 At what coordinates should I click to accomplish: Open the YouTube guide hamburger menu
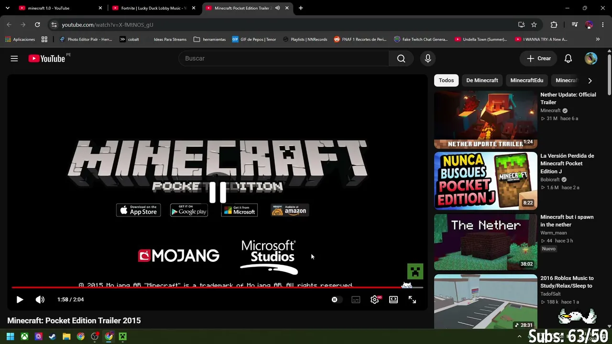pos(14,58)
